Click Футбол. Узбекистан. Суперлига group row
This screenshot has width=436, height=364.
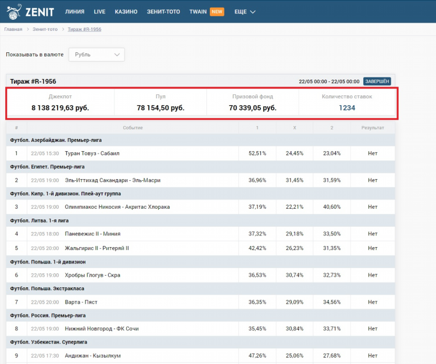coord(201,342)
